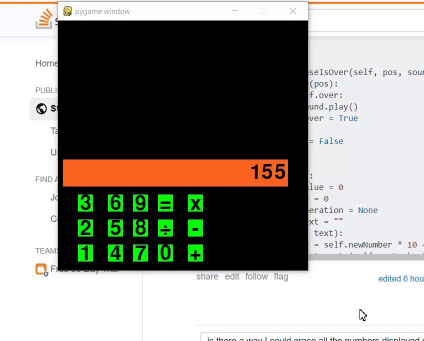Screen dimensions: 424x341
Task: Click calculator button 0
Action: click(165, 253)
